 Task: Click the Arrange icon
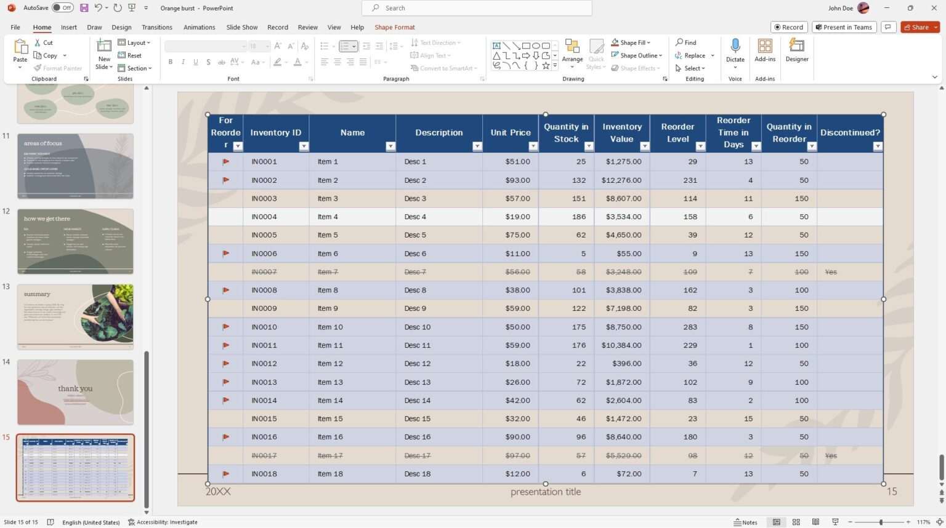point(572,47)
